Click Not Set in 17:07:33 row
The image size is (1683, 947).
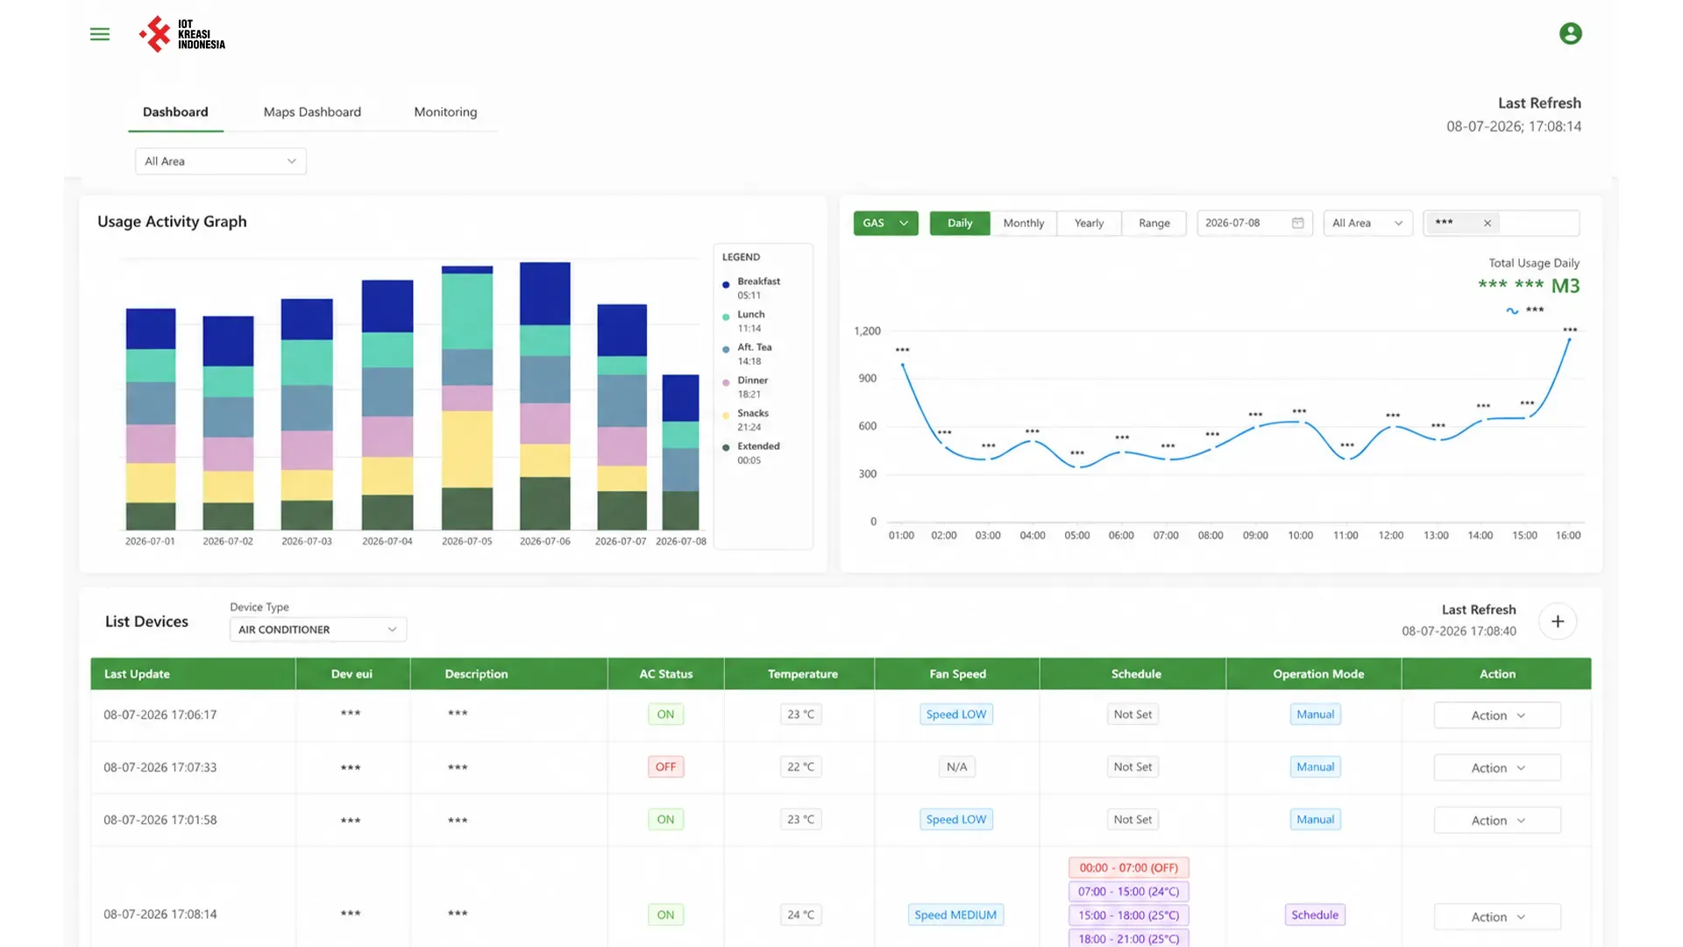pos(1133,767)
